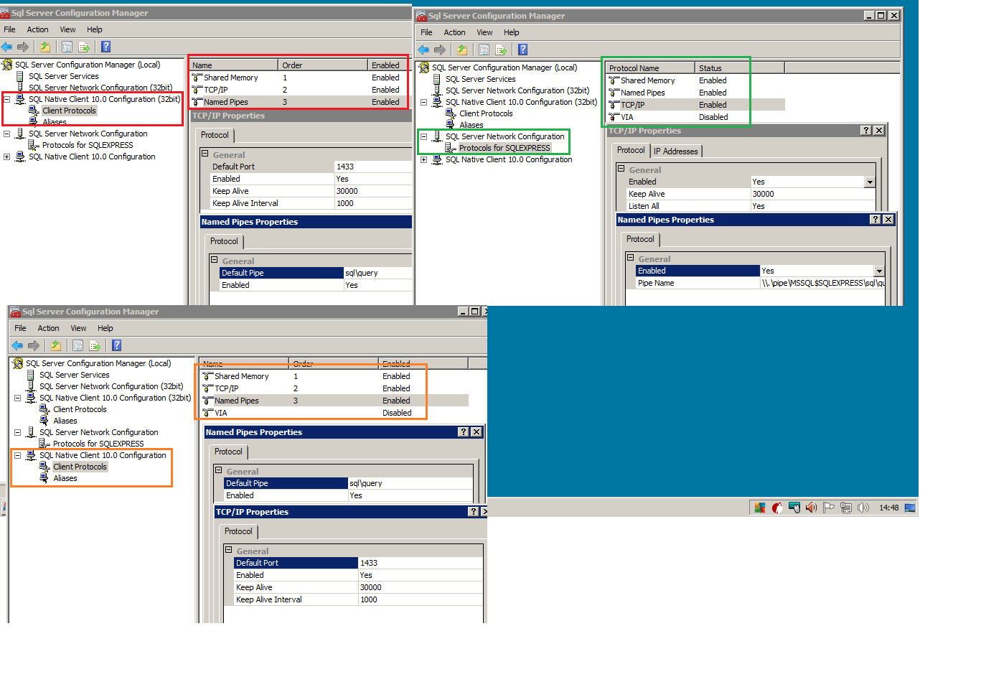Select SQL Server Network Configuration (32bit) in upper-right window
Screen dimensions: 981x677
click(517, 90)
